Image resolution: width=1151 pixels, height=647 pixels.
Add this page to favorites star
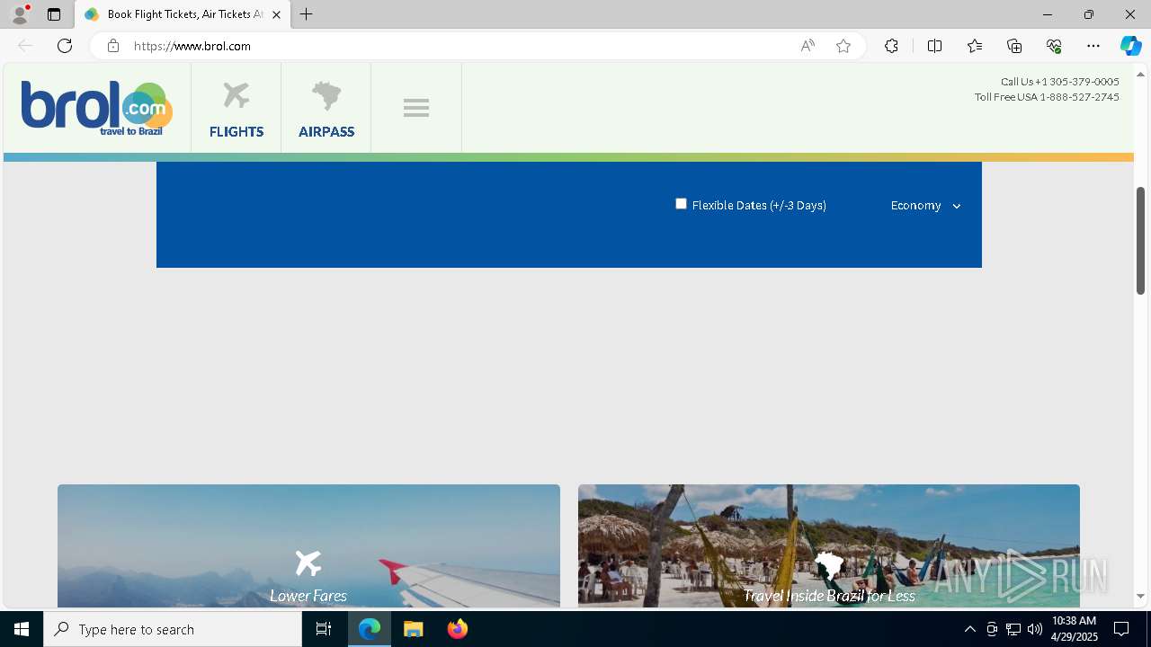pyautogui.click(x=843, y=46)
